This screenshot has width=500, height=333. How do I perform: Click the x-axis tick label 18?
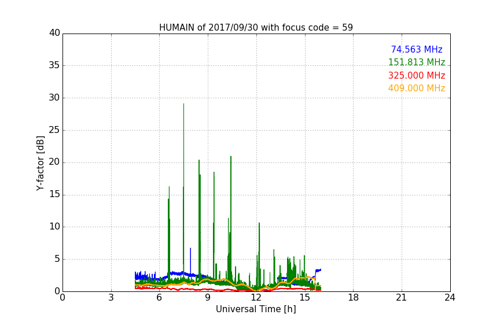click(x=353, y=298)
